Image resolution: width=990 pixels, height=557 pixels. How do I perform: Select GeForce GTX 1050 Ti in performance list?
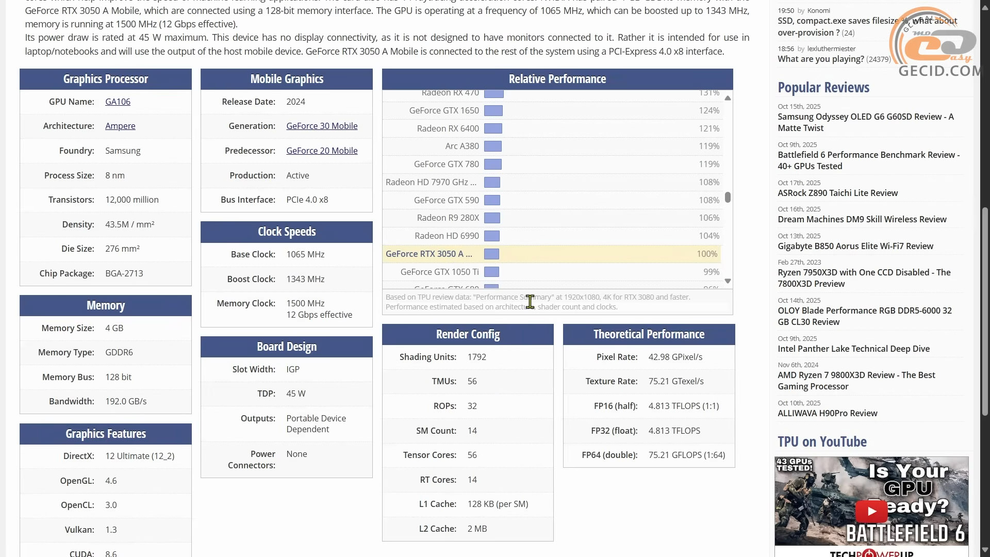coord(439,272)
